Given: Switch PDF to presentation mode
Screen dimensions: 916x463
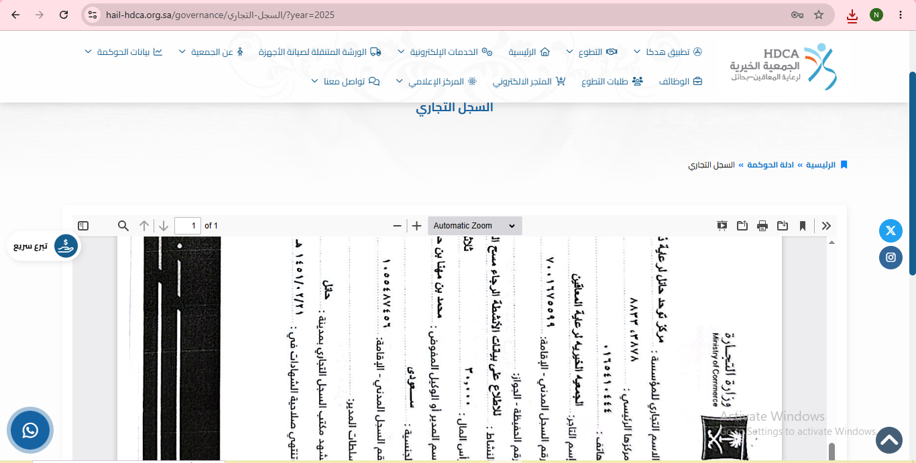Looking at the screenshot, I should click(x=722, y=226).
